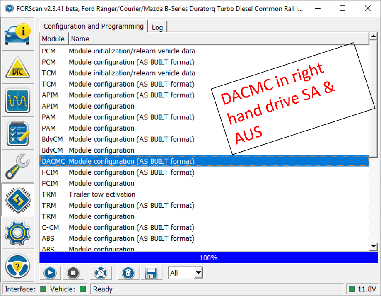381x296 pixels.
Task: Select TRM Module configuration row
Action: 204,216
